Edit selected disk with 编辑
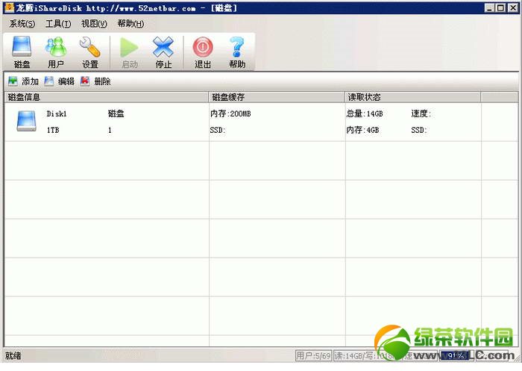Image resolution: width=522 pixels, height=371 pixels. (59, 81)
